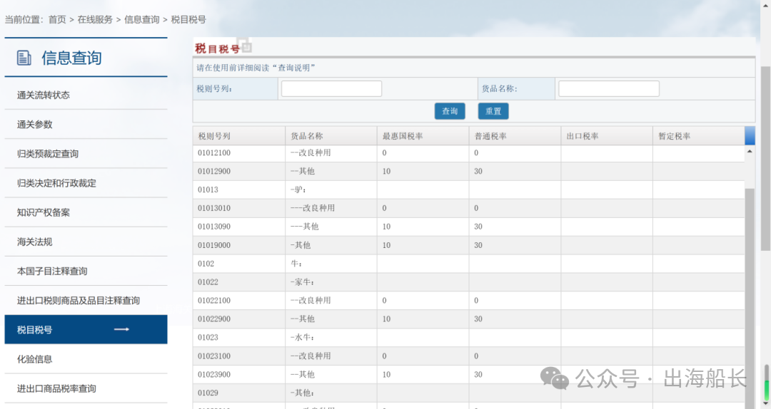Click the 查询 search button
Screen dimensions: 771x409
pos(450,111)
